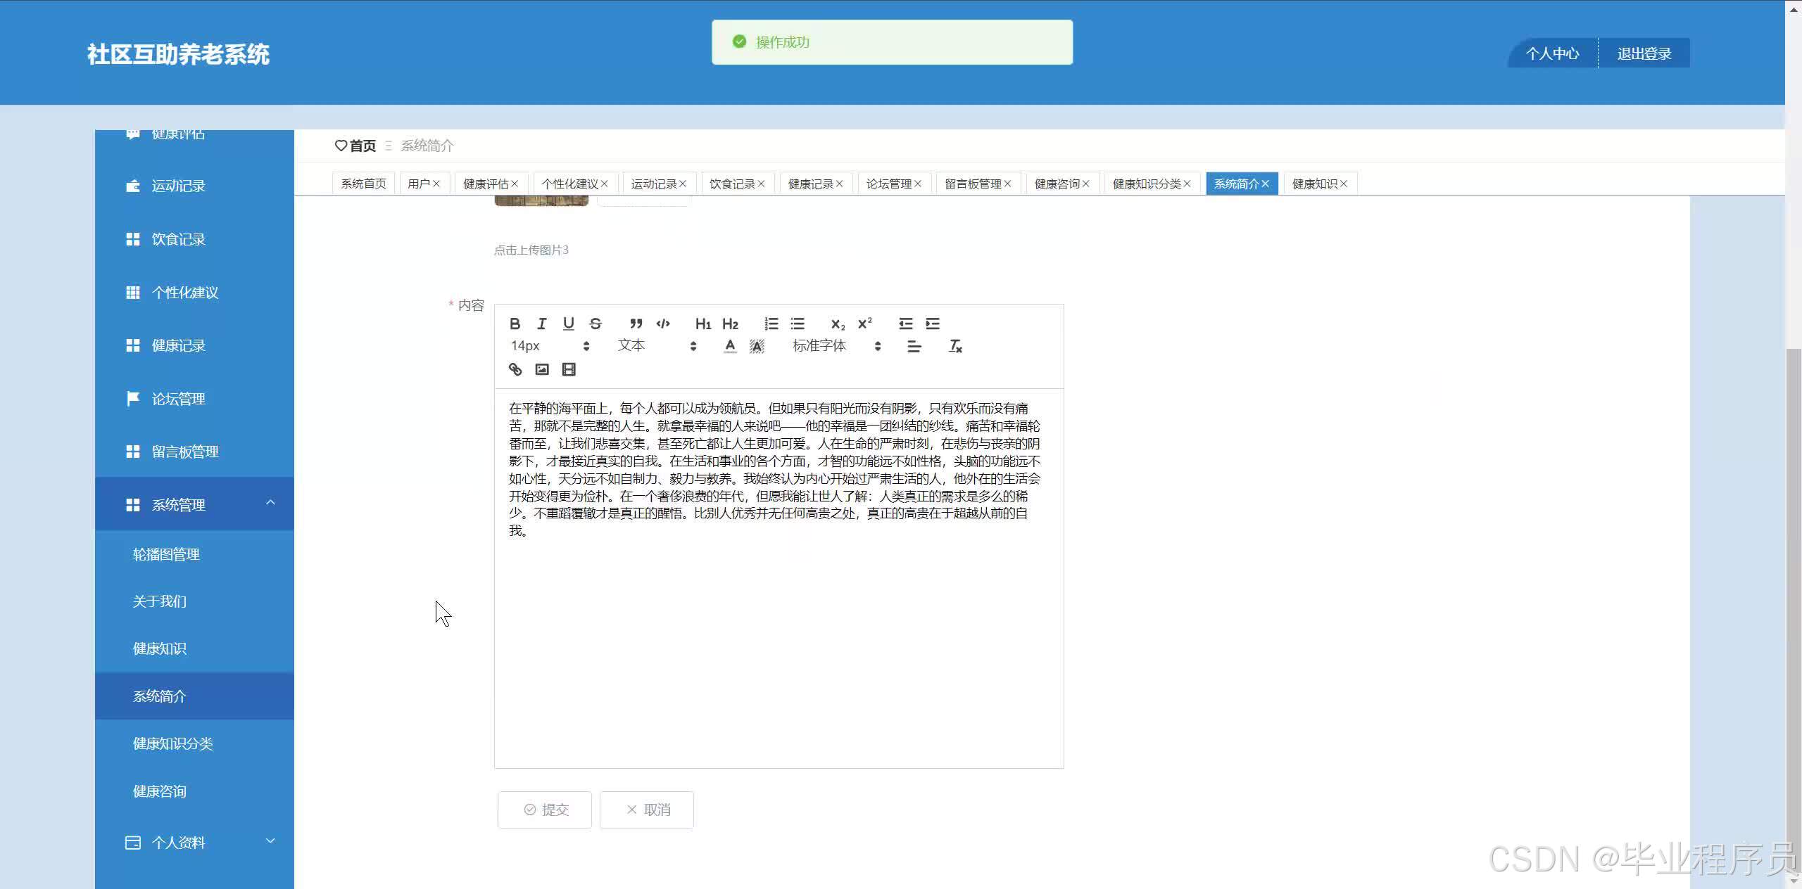Close the 论坛管理 tab
1802x889 pixels.
click(918, 184)
